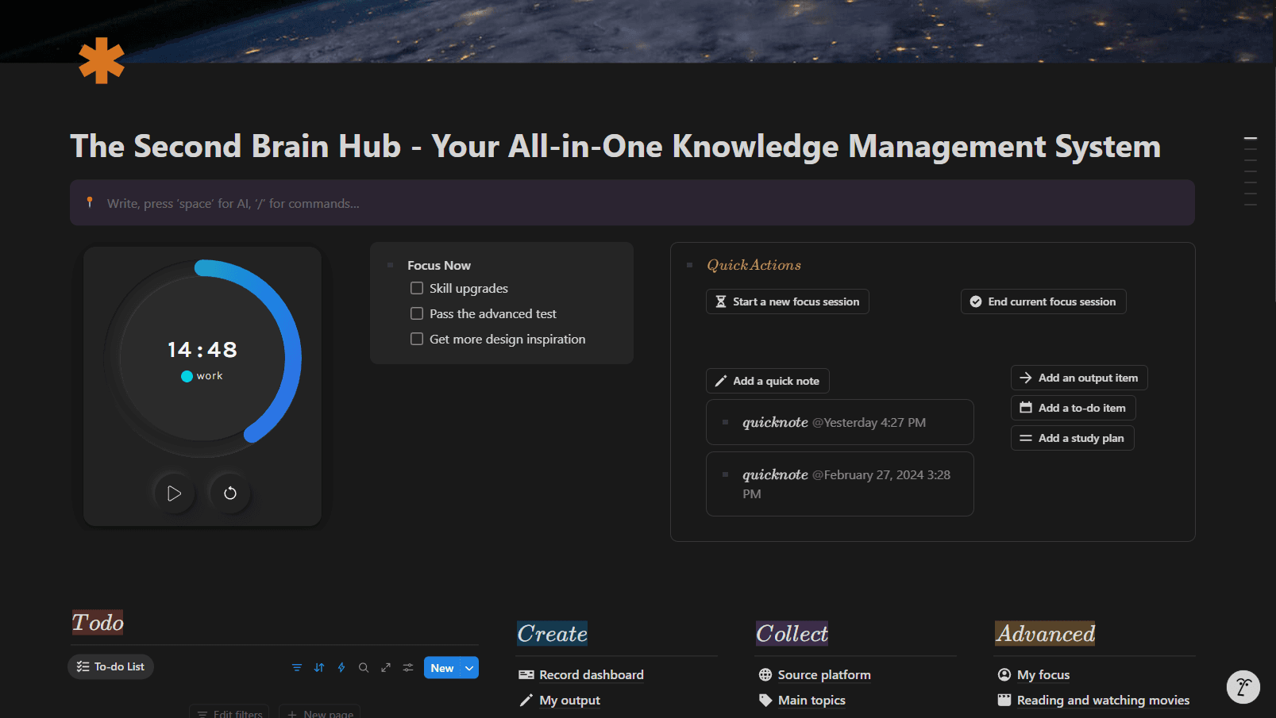This screenshot has height=718, width=1276.
Task: Open the Record dashboard link
Action: pos(592,675)
